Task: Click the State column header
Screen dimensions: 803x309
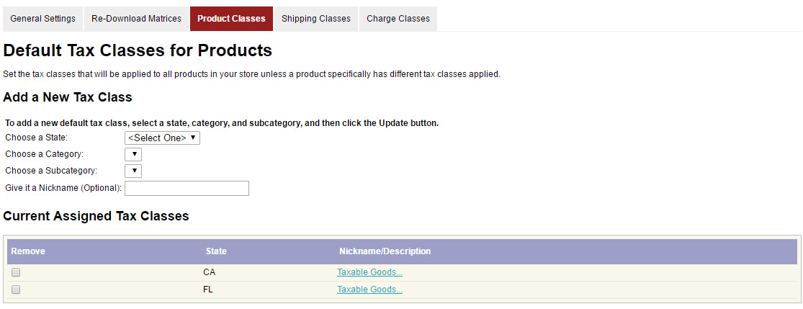Action: click(x=216, y=251)
